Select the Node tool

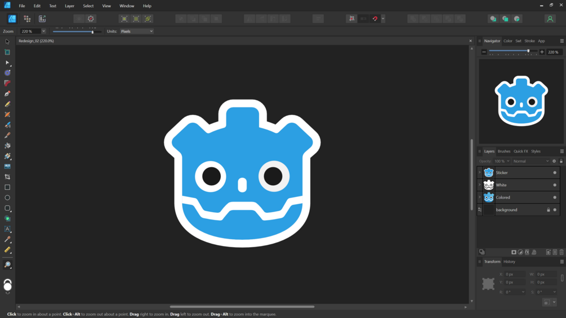[x=7, y=62]
